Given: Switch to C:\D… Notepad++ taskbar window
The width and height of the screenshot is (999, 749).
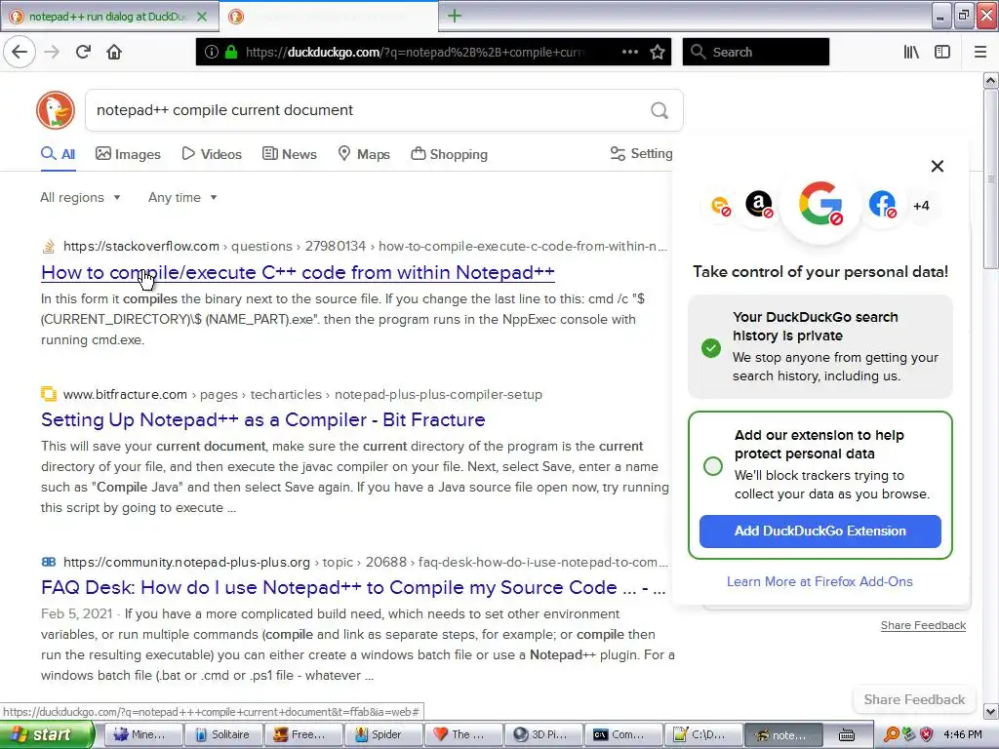Looking at the screenshot, I should 703,734.
